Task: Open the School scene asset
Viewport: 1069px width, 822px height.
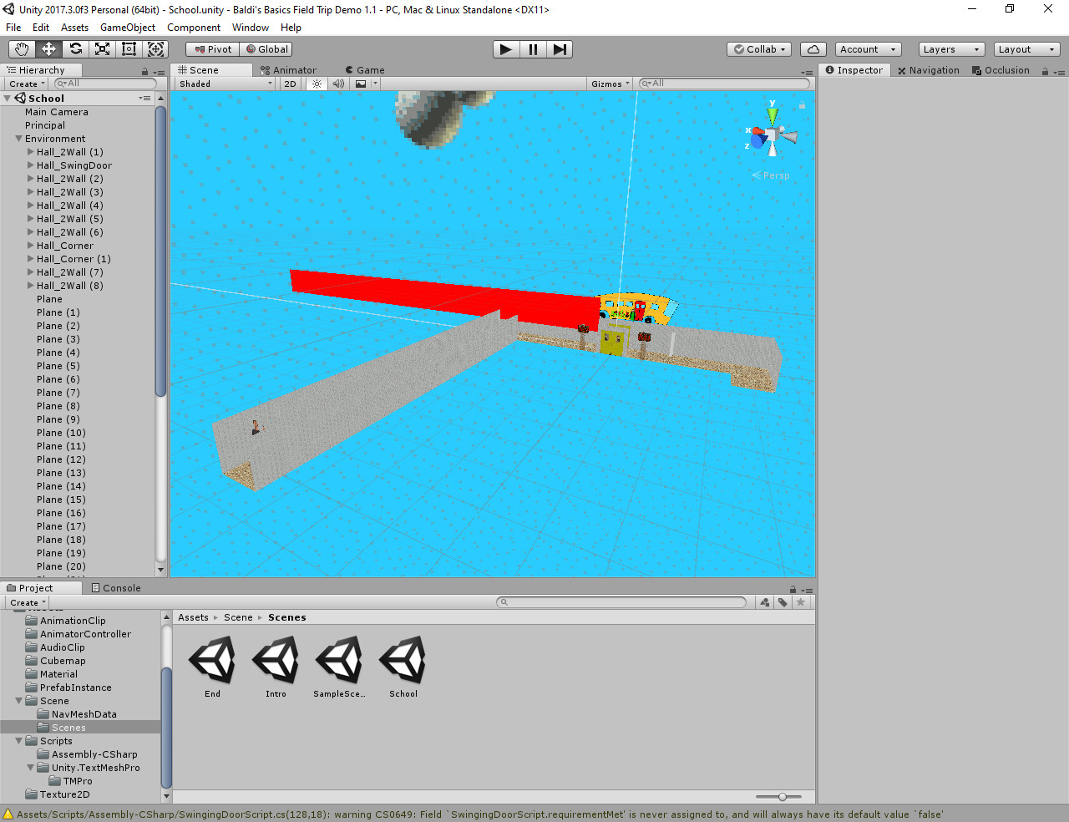Action: pyautogui.click(x=402, y=660)
